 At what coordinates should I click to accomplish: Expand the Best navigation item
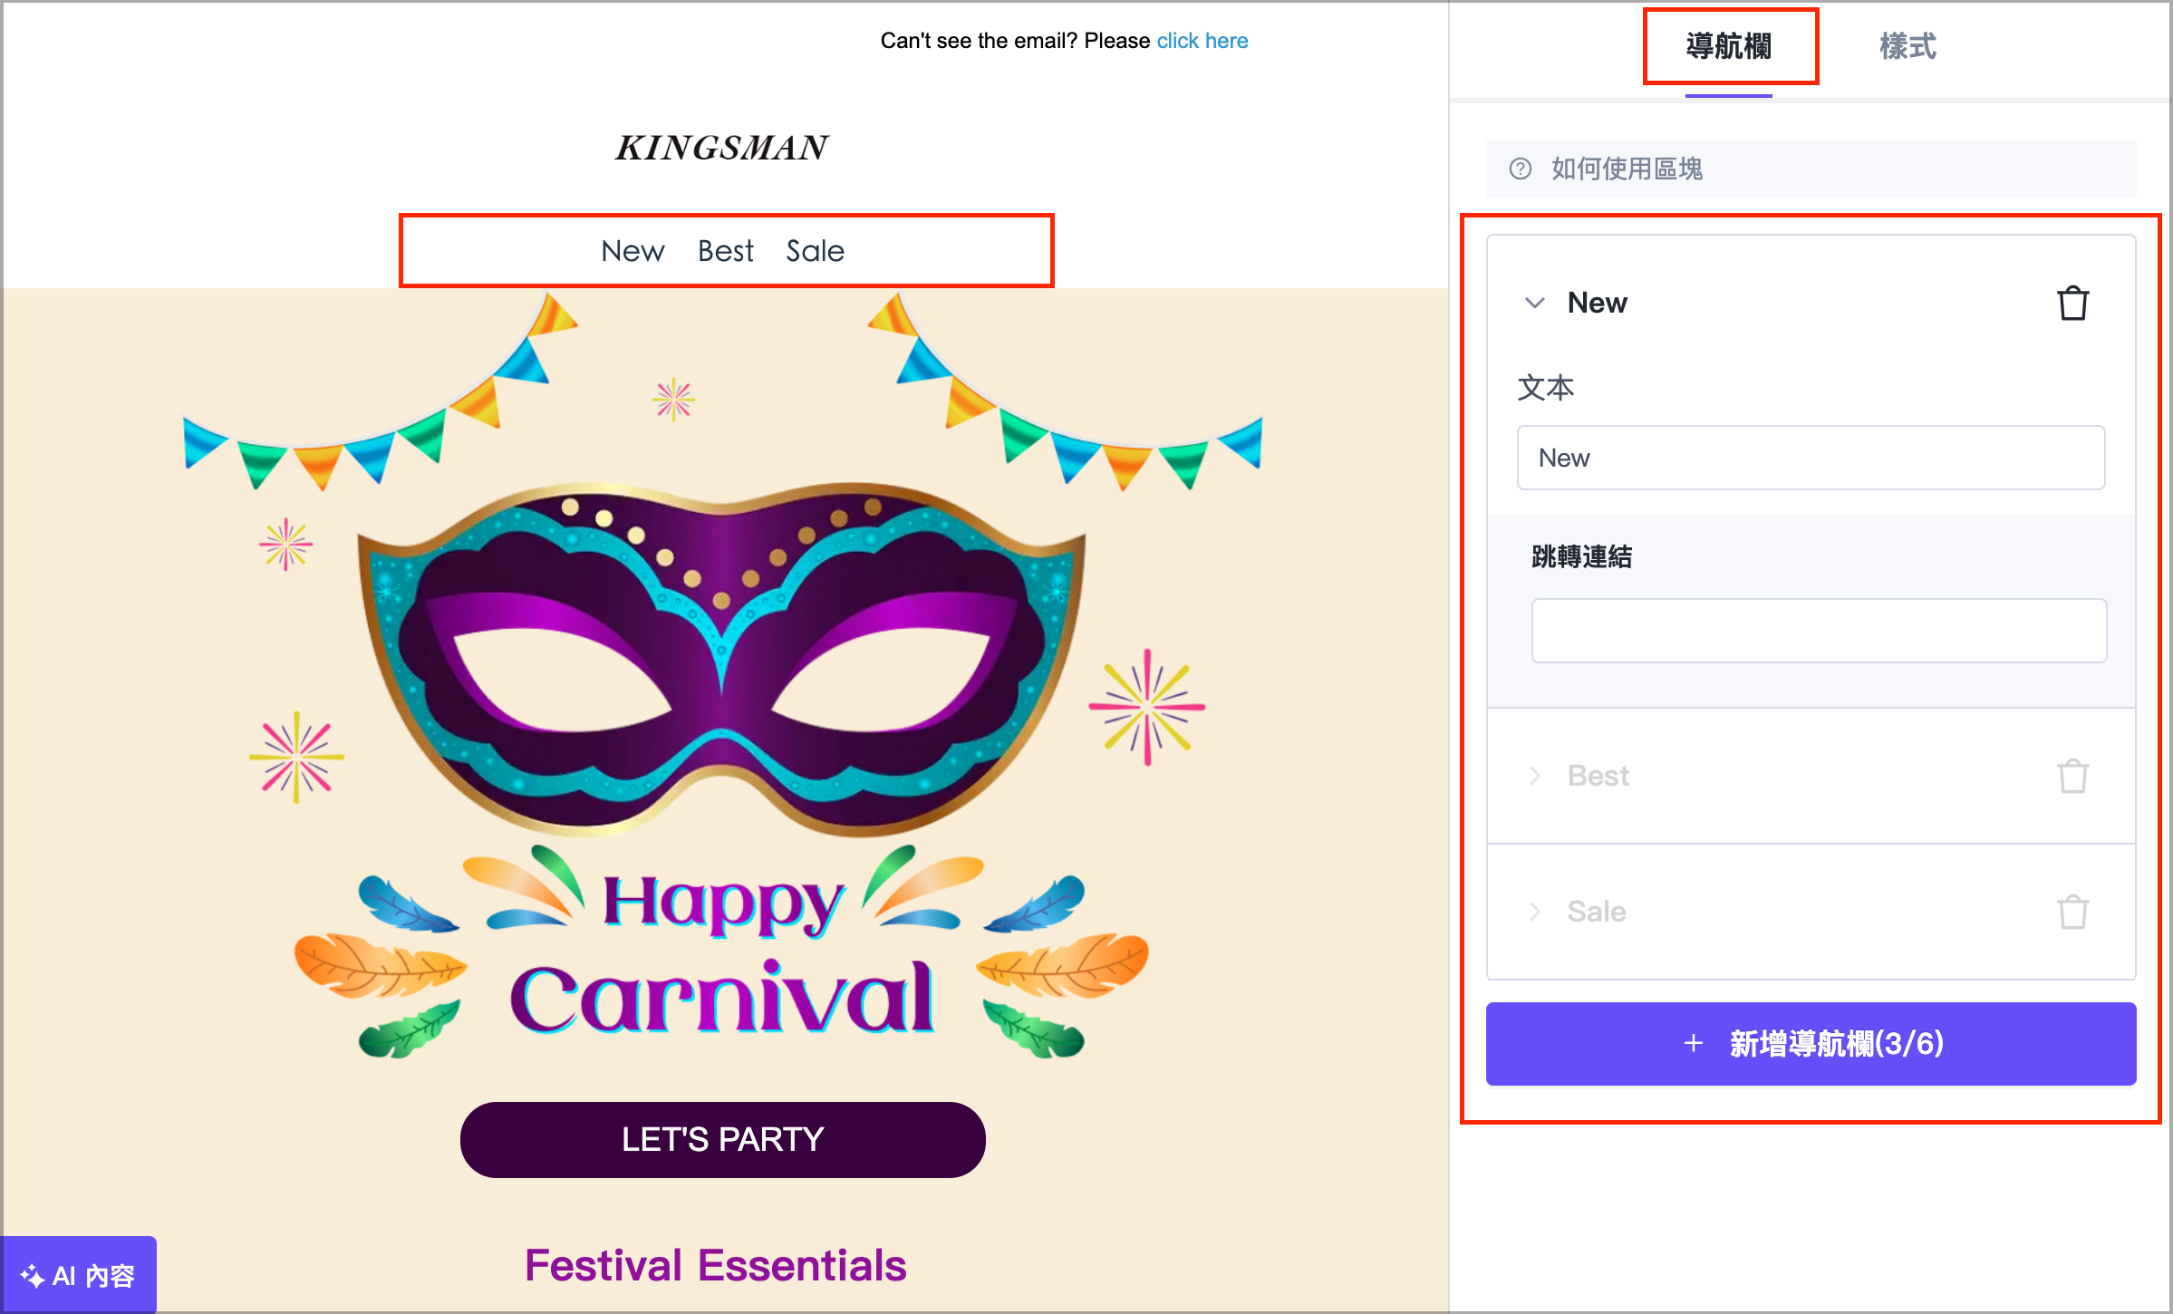(x=1534, y=776)
